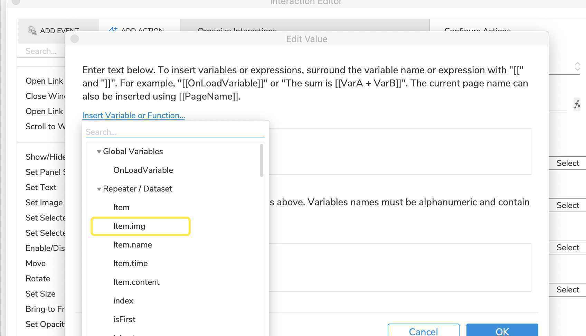The height and width of the screenshot is (336, 586).
Task: Choose the Show/Hide action
Action: 45,157
